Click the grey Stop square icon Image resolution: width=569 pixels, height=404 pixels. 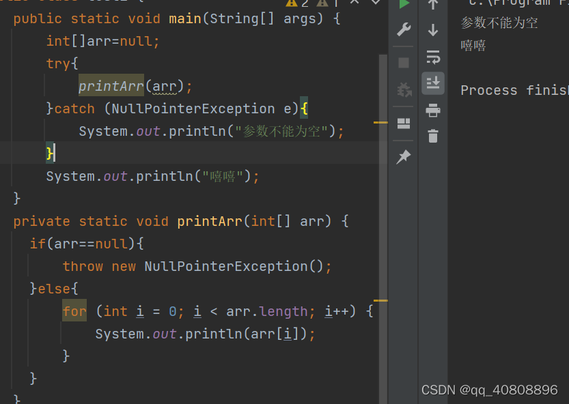[404, 63]
